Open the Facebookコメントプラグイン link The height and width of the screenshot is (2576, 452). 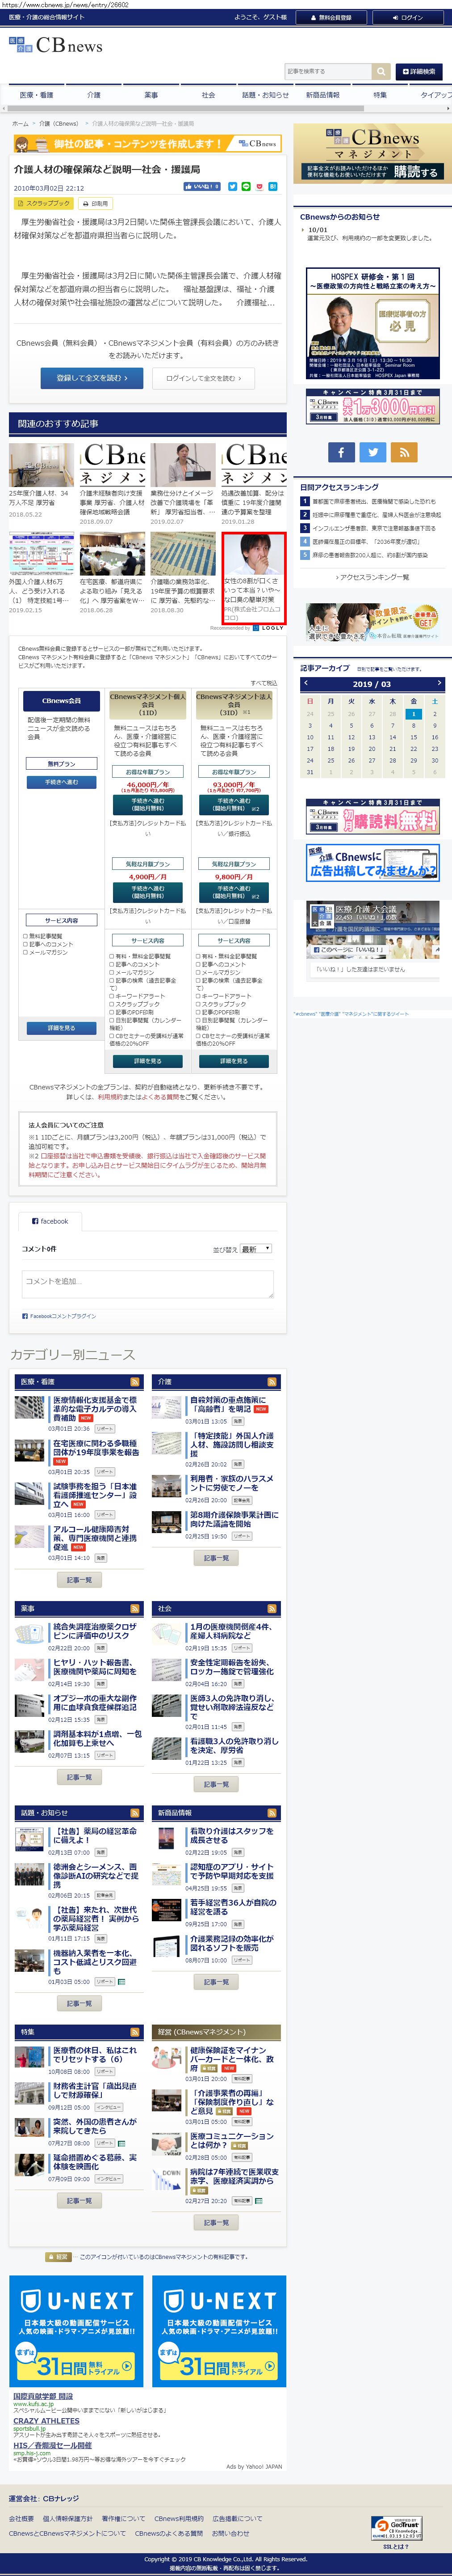(60, 1316)
